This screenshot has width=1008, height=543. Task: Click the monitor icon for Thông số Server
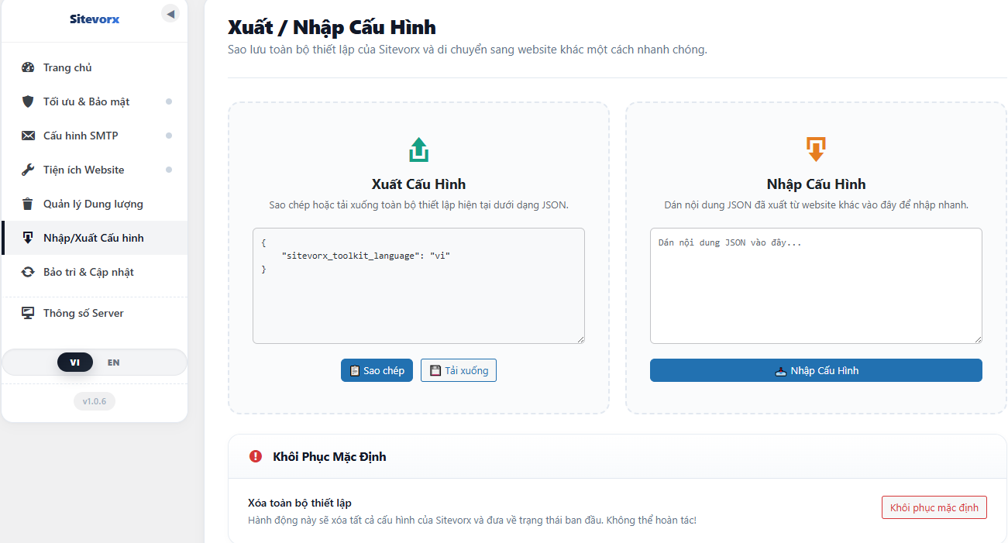coord(28,313)
